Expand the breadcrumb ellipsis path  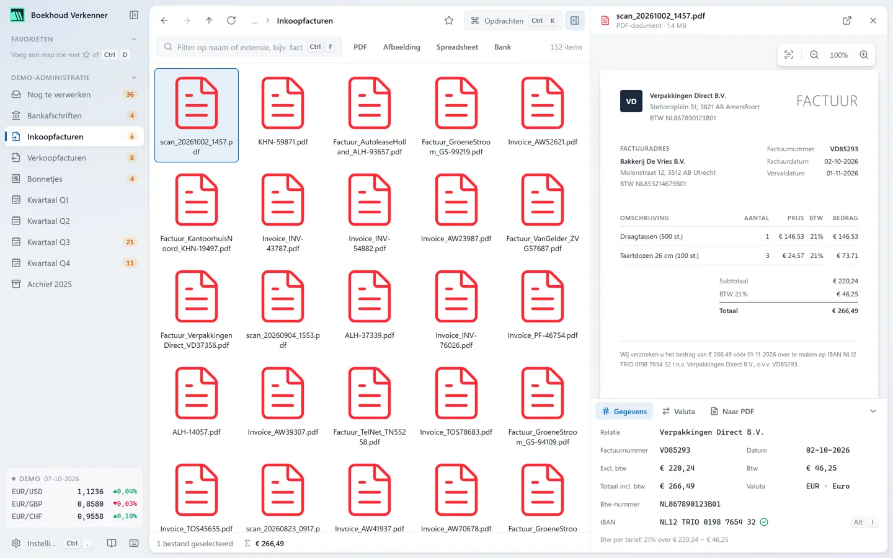click(x=255, y=20)
